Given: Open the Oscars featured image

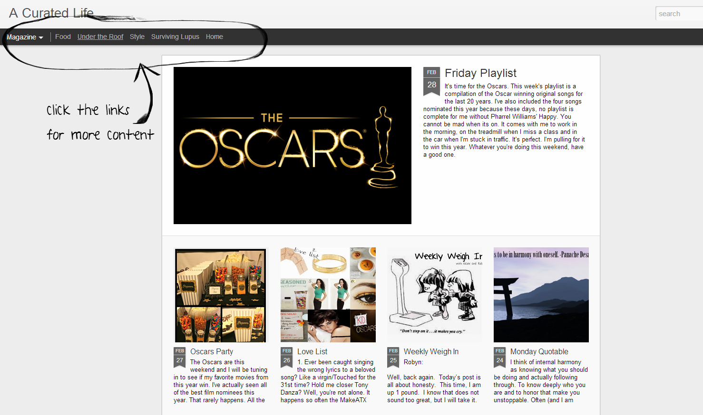Looking at the screenshot, I should point(293,145).
